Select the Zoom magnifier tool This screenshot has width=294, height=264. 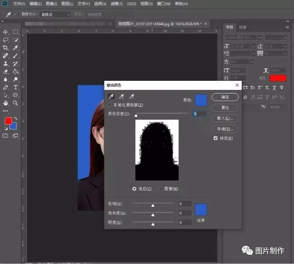pyautogui.click(x=16, y=103)
